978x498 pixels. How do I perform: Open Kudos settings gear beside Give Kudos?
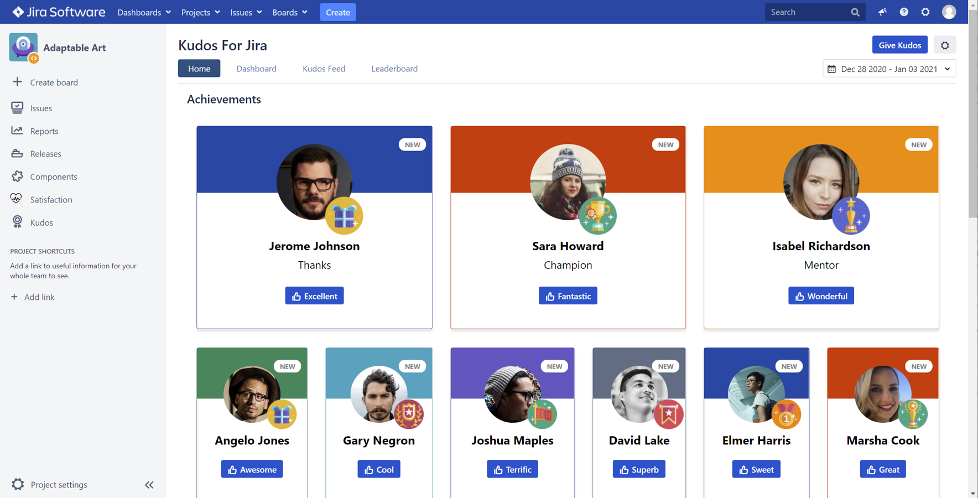pyautogui.click(x=945, y=45)
